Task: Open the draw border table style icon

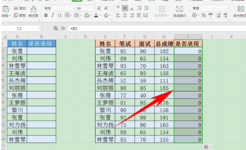Action: 77,15
